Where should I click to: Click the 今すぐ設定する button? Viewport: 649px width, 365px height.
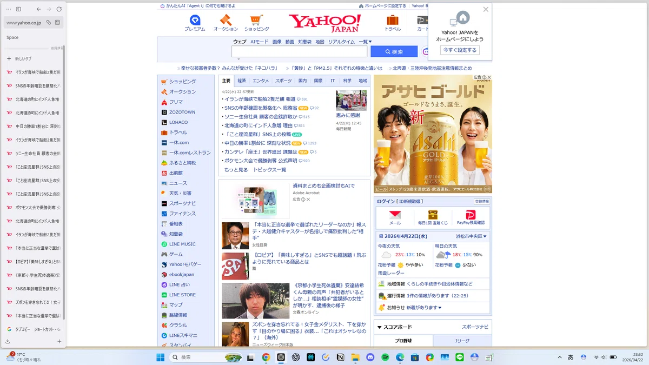pyautogui.click(x=460, y=50)
